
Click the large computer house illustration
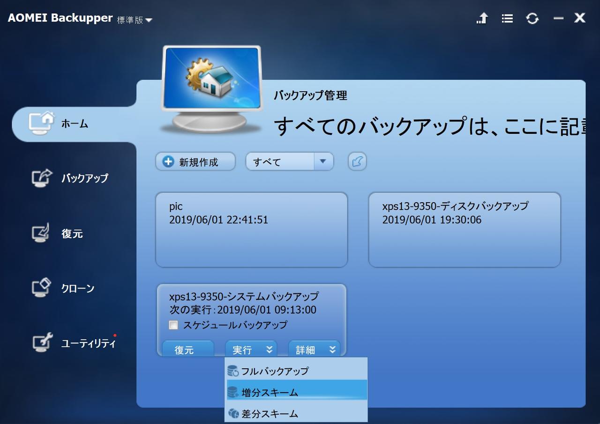click(211, 90)
